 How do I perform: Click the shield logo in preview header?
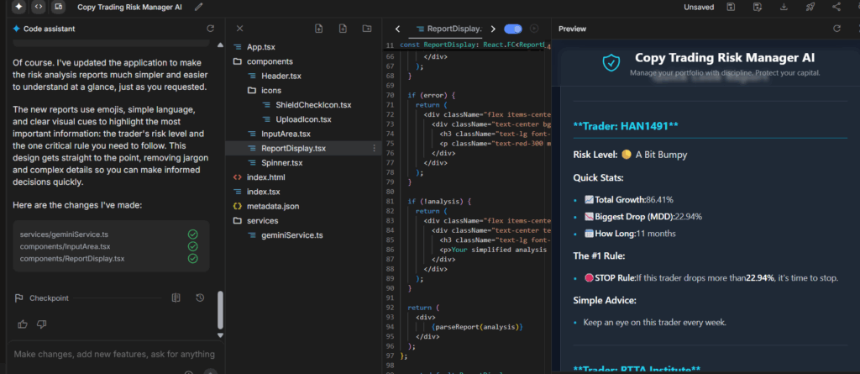pyautogui.click(x=611, y=63)
